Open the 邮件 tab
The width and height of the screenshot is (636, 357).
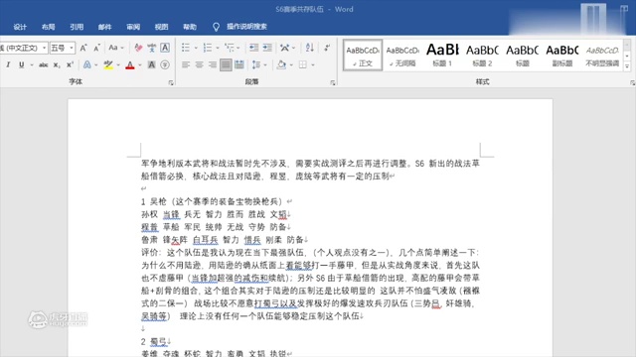pos(105,27)
